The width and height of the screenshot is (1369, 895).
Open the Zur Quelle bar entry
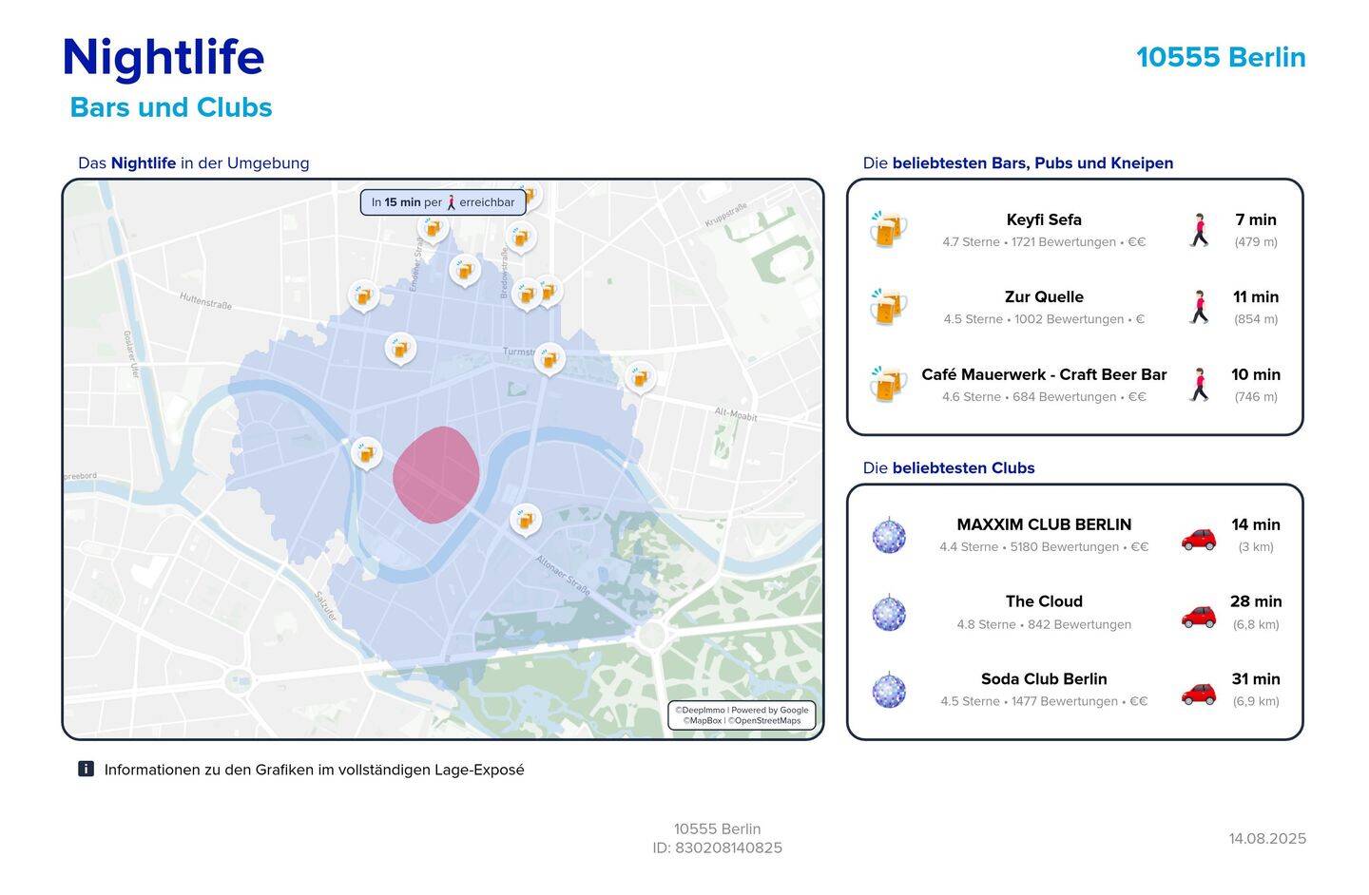coord(1044,297)
